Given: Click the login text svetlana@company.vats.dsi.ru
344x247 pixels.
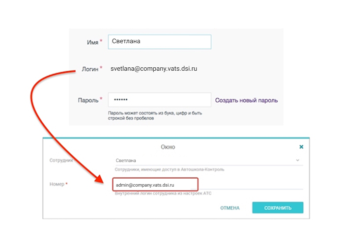Looking at the screenshot, I should coord(154,69).
